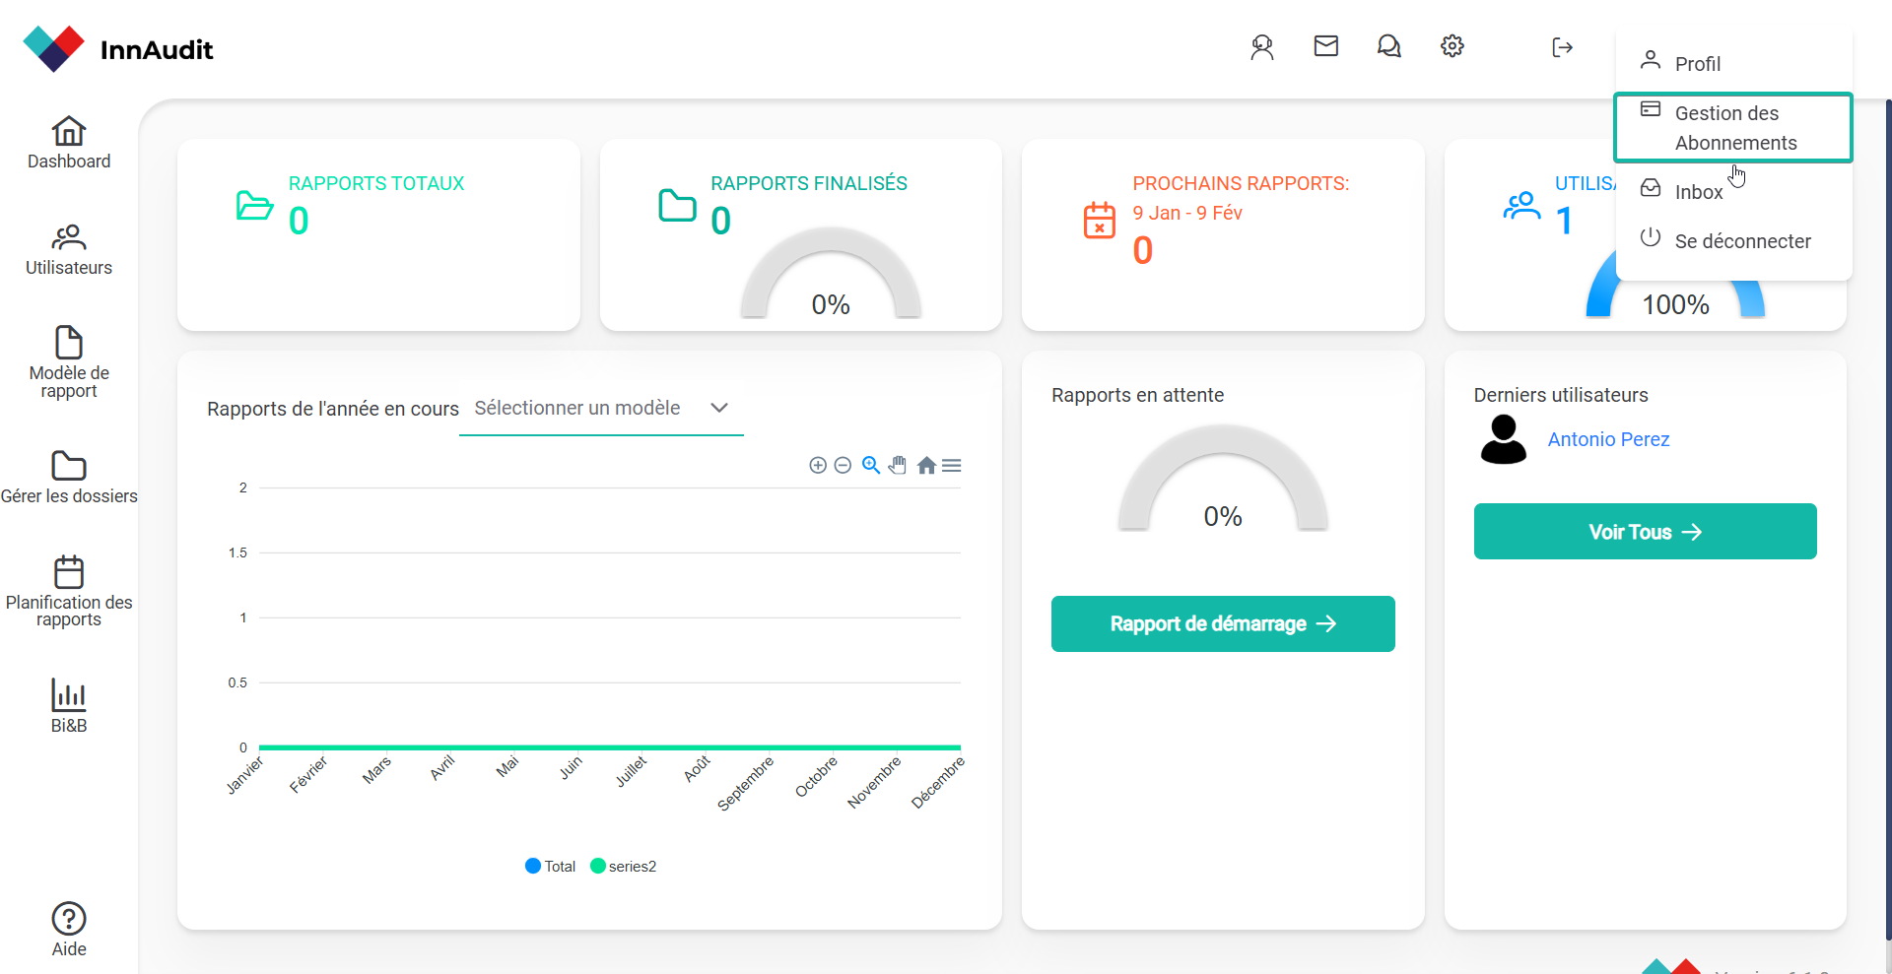The width and height of the screenshot is (1892, 974).
Task: Open the Bi&B analytics section
Action: 69,705
